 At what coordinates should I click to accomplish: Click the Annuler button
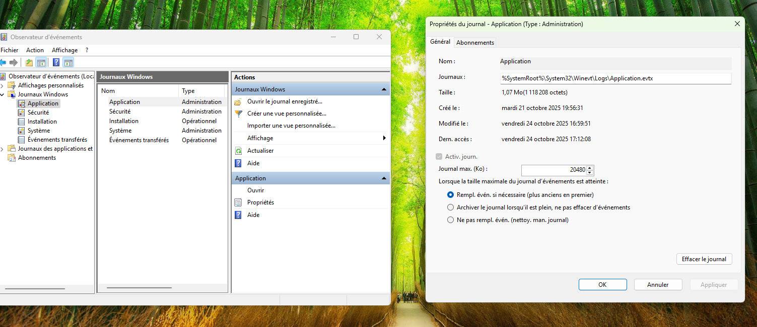658,285
